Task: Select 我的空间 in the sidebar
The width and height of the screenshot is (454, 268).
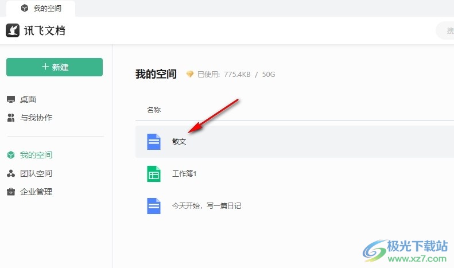Action: coord(36,155)
